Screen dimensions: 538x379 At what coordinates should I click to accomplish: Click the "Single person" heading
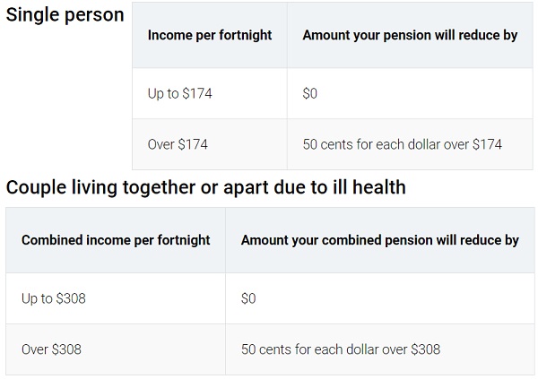point(65,15)
